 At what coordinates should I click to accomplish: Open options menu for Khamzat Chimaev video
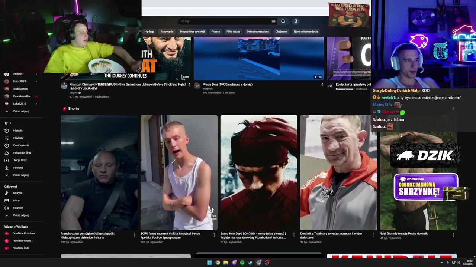click(189, 85)
